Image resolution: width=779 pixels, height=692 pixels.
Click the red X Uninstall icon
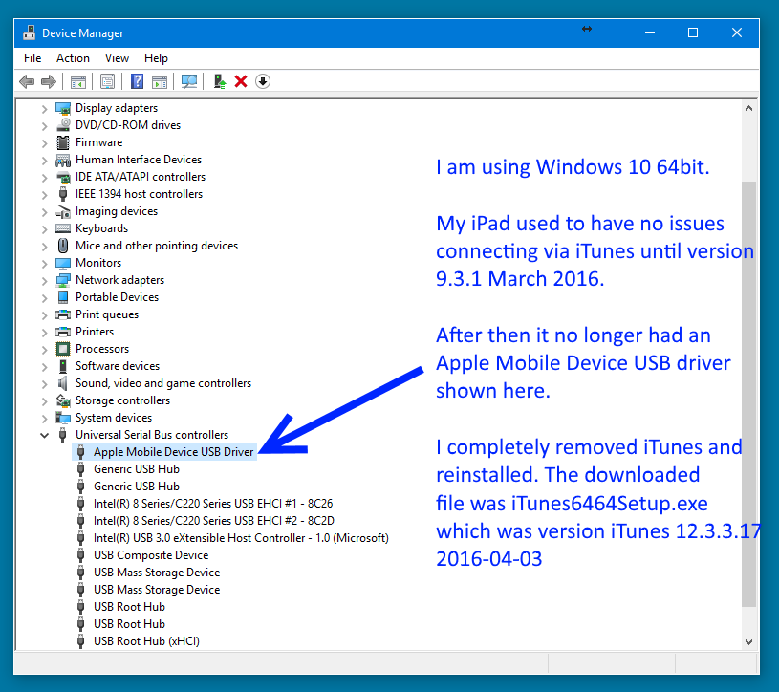(x=241, y=81)
